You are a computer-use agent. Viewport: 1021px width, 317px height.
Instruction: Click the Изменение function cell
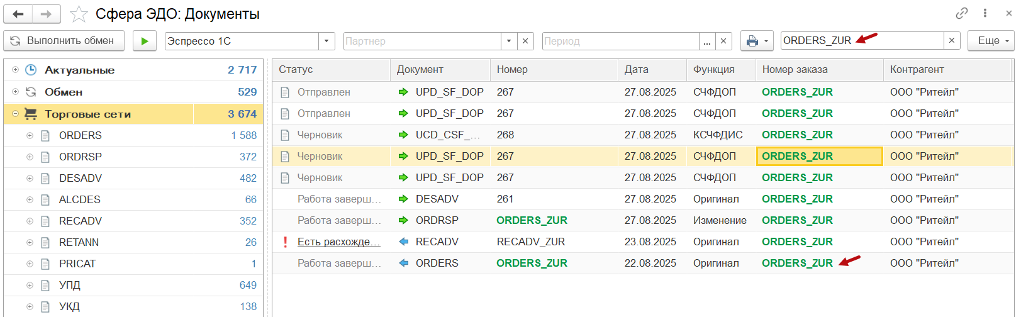click(720, 220)
